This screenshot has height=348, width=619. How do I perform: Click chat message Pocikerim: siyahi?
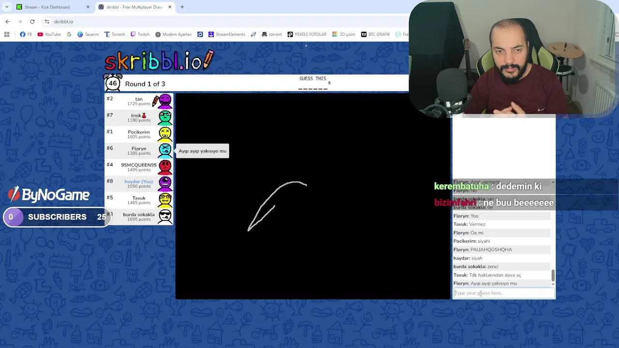tap(472, 241)
